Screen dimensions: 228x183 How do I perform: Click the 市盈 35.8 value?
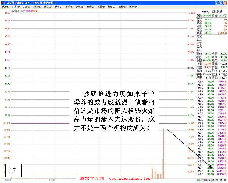point(209,71)
